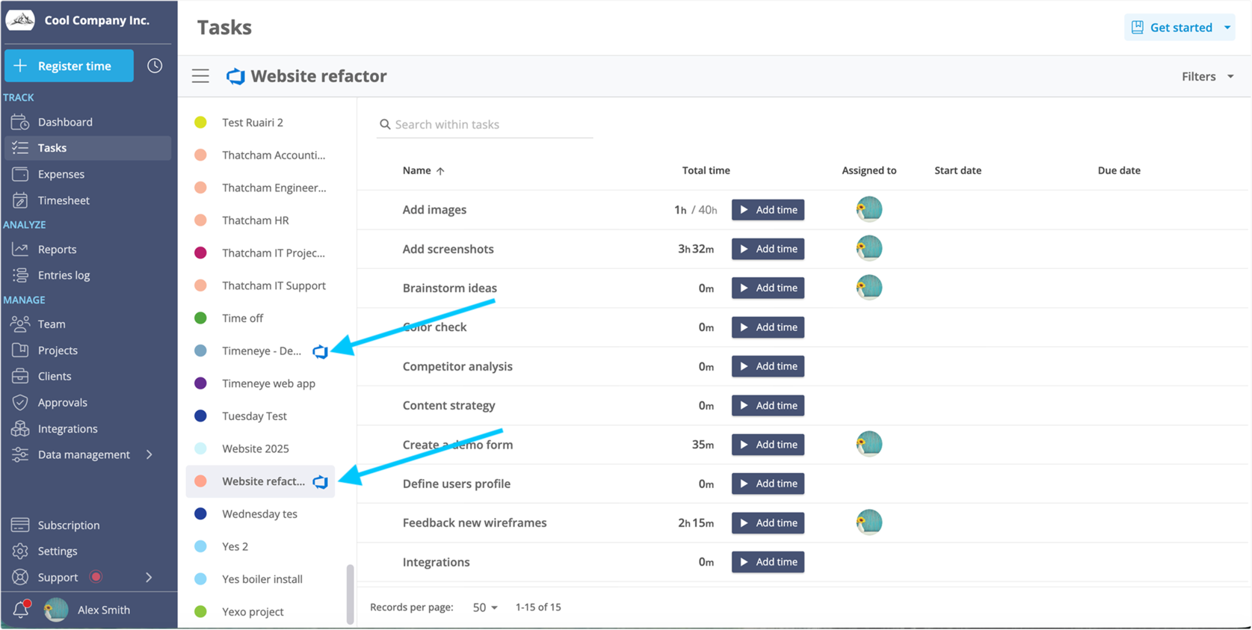Open the notifications bell icon
This screenshot has width=1252, height=630.
click(21, 610)
